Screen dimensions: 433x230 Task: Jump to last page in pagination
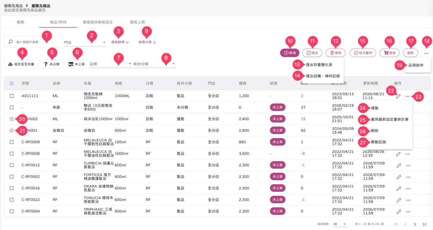click(x=424, y=224)
